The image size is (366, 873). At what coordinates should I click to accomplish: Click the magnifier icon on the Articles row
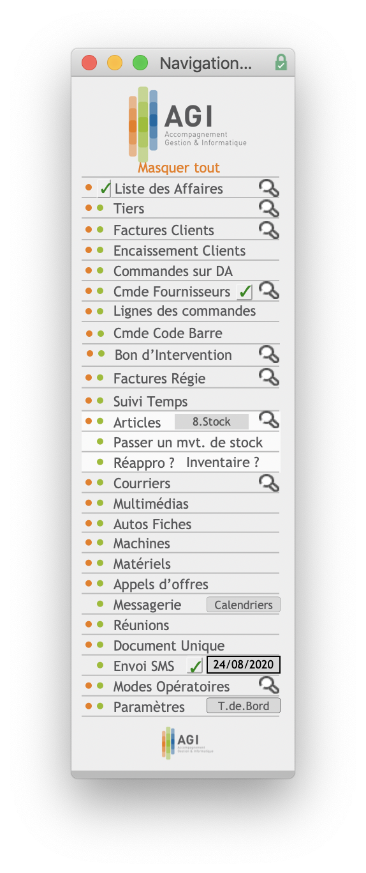[269, 420]
